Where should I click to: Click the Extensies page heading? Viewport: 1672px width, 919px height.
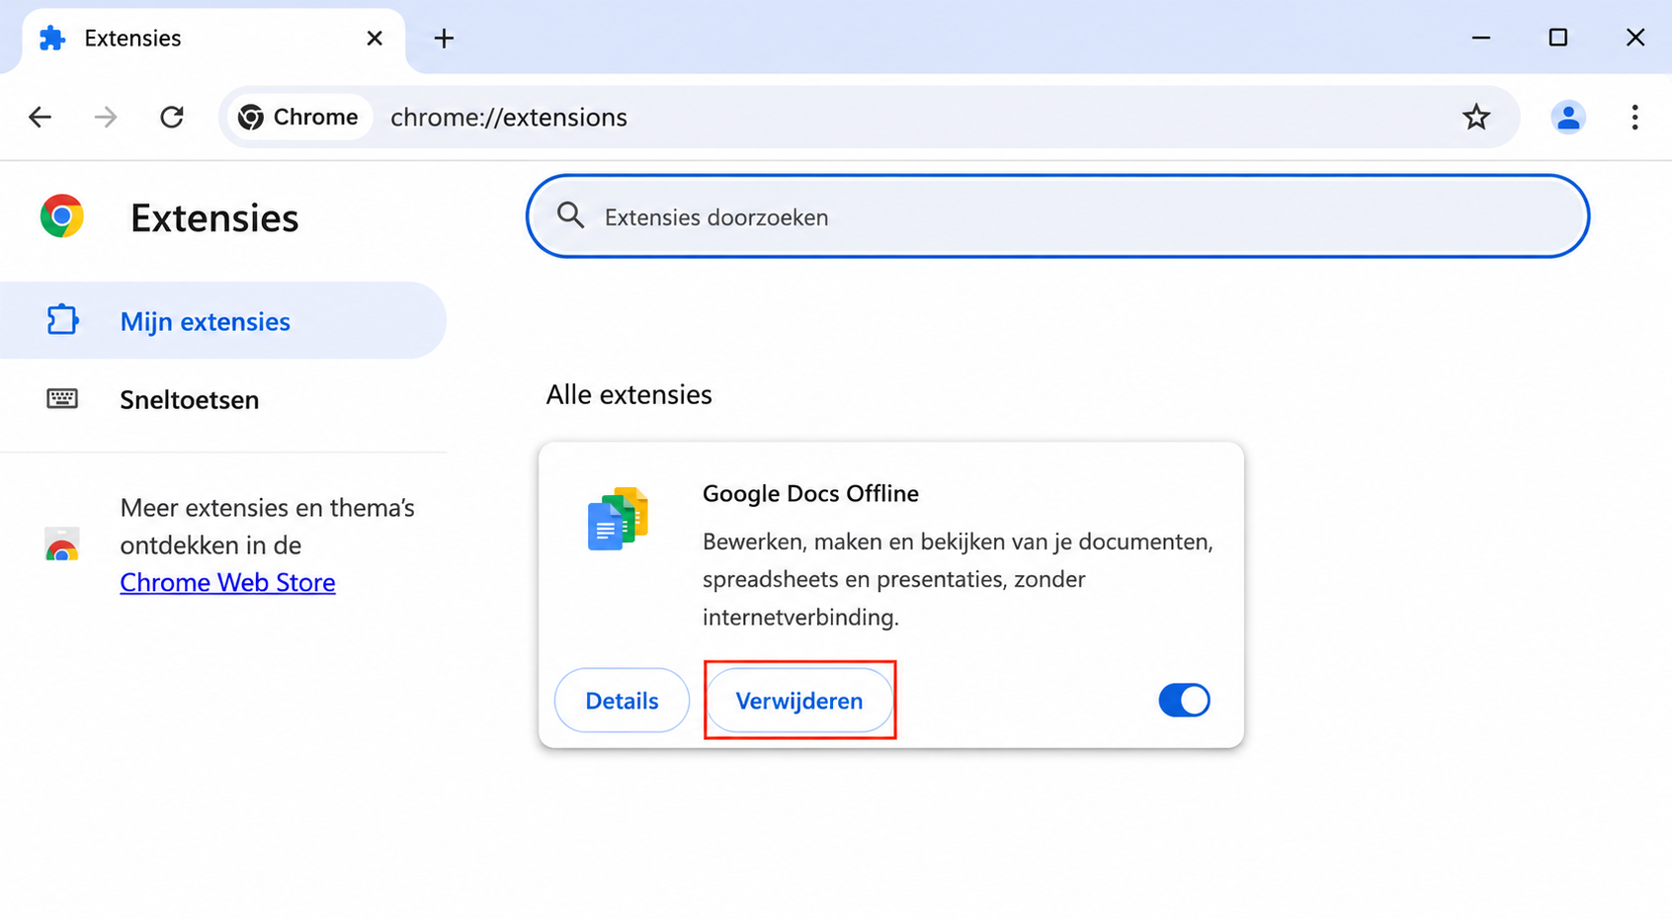coord(214,218)
